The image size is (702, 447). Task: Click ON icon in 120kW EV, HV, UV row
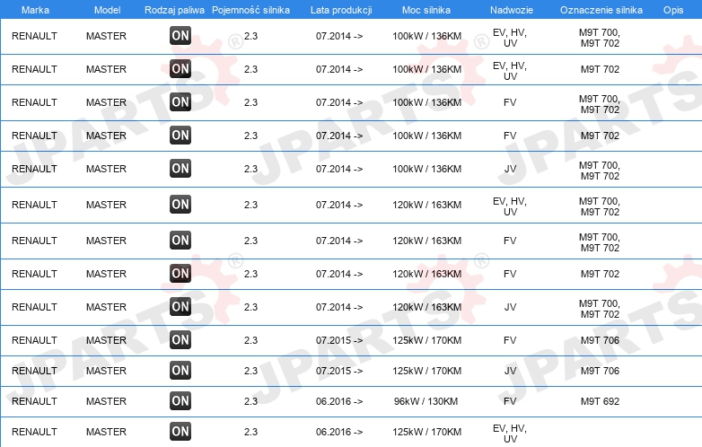(180, 205)
